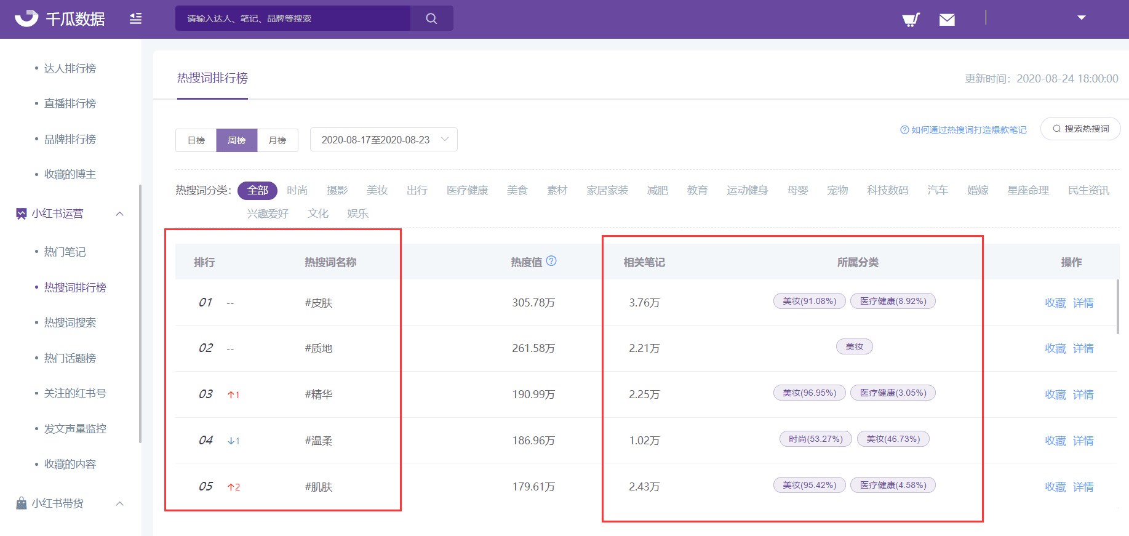
Task: Click the 小红书带货 bag icon
Action: point(22,503)
